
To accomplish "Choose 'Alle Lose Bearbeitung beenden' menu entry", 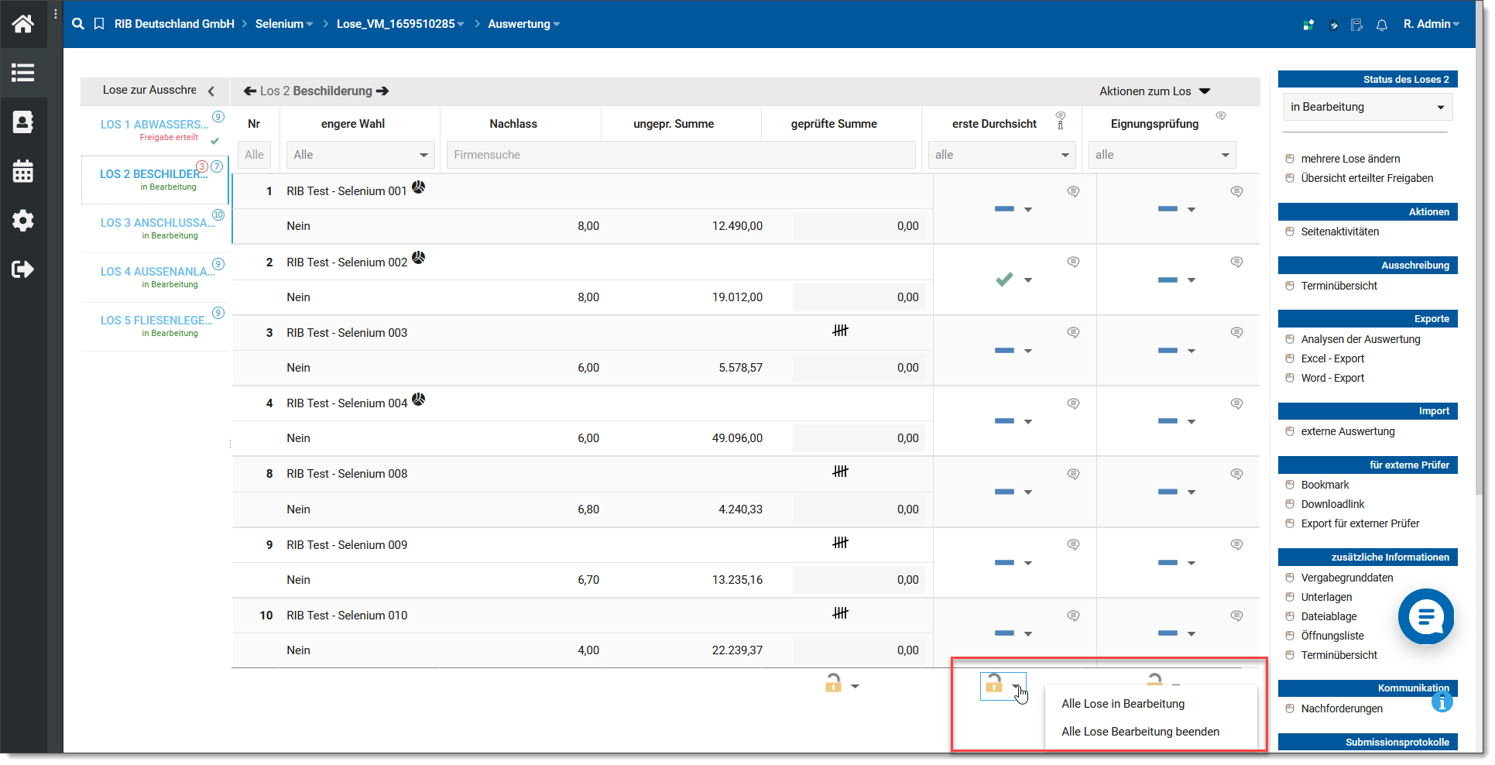I will [x=1140, y=732].
